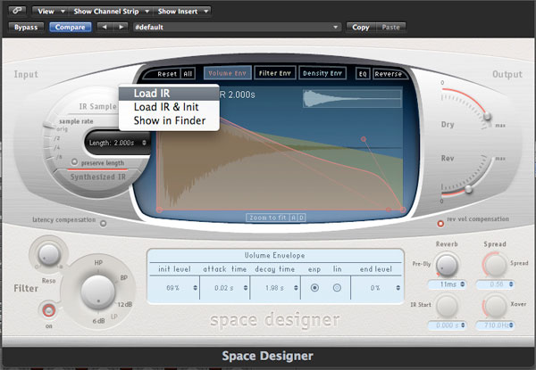Viewport: 536px width, 370px height.
Task: Click the filter Reso knob
Action: 49,254
